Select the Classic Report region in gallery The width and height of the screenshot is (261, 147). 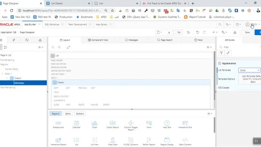click(x=113, y=125)
